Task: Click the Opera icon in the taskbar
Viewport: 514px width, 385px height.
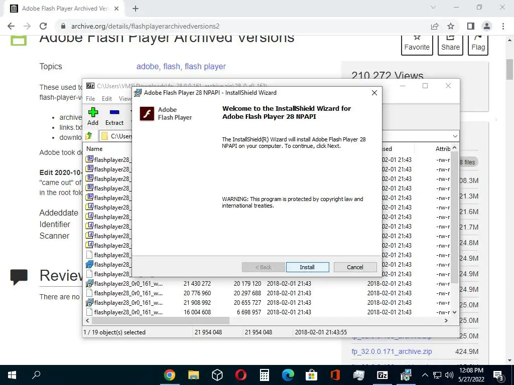Action: [240, 375]
